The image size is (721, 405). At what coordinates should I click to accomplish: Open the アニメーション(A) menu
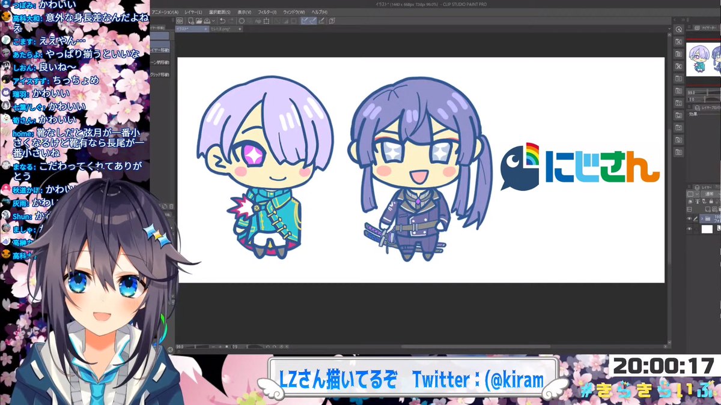(165, 12)
